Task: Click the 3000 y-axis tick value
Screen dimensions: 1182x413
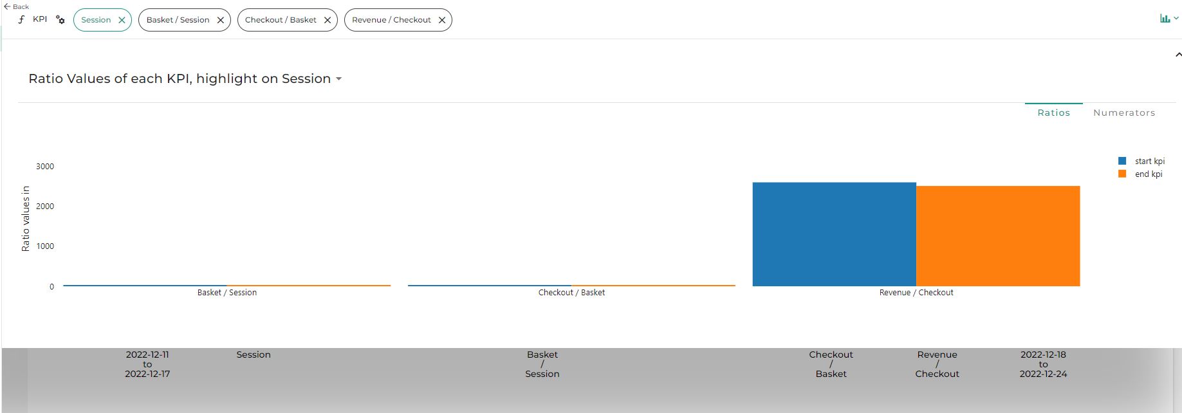Action: pos(45,167)
